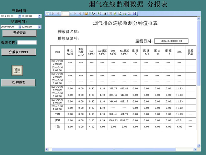The image size is (206, 155).
Task: Click the SO2 mg/m3 column header
Action: tap(92, 52)
